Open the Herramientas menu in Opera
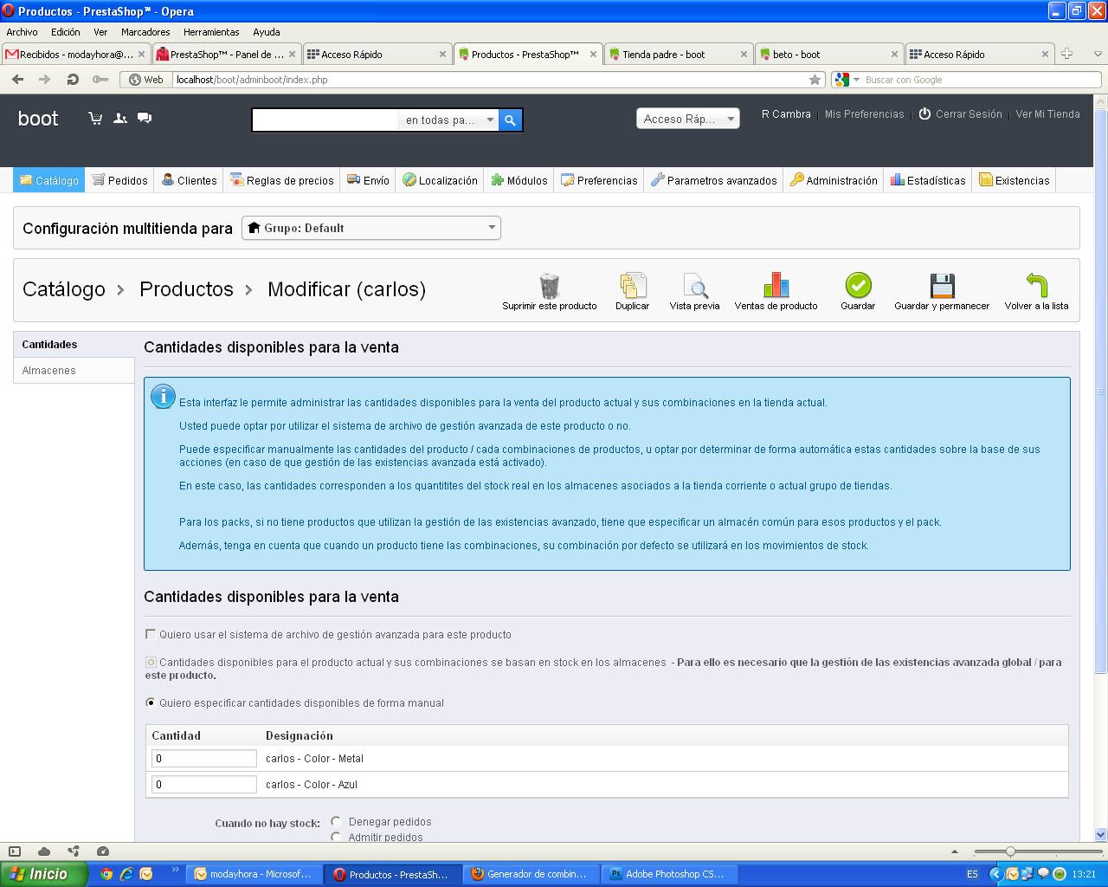1108x887 pixels. 211,32
